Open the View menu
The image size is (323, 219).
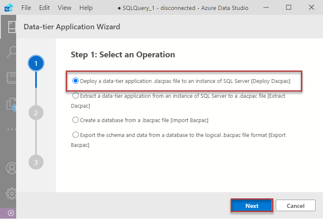(64, 8)
